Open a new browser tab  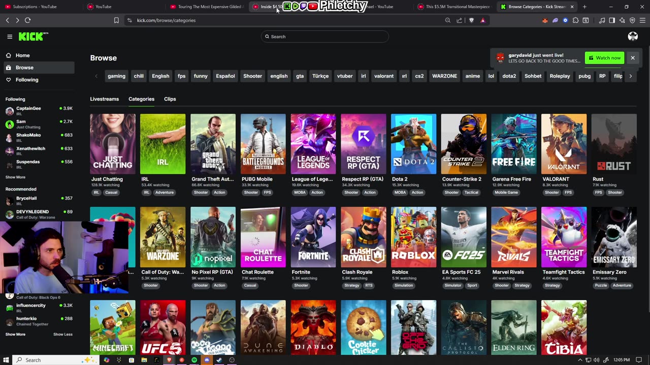point(584,7)
